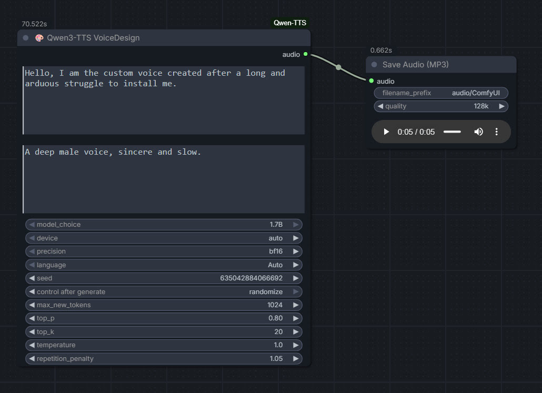This screenshot has width=542, height=393.
Task: Decrease the seed value with left arrow
Action: coord(32,278)
